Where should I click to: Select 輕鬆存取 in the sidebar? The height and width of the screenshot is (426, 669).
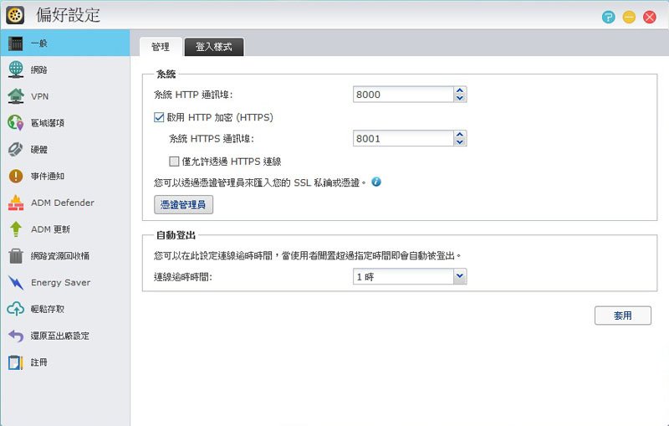click(65, 309)
